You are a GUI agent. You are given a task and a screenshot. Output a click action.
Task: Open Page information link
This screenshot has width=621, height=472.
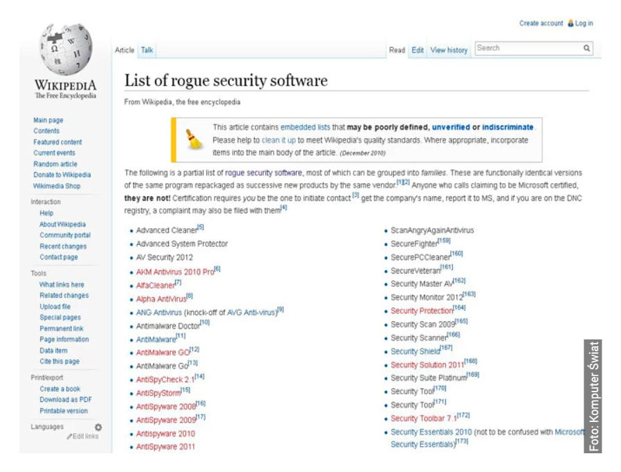(64, 339)
